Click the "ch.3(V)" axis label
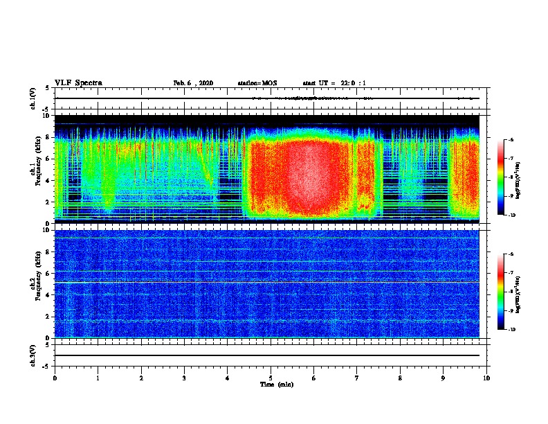 pos(33,355)
